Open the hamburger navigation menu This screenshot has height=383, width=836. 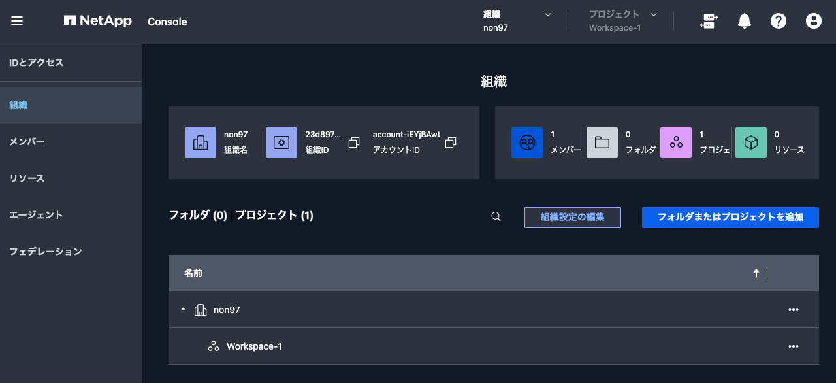click(17, 21)
